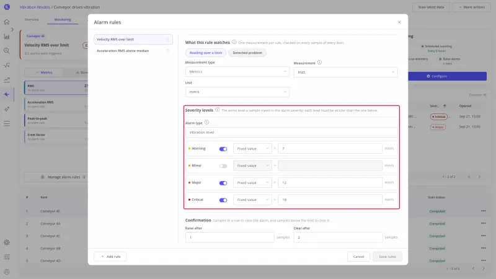
Task: Open the row menu for Conveyor 4E
Action: coord(484,211)
